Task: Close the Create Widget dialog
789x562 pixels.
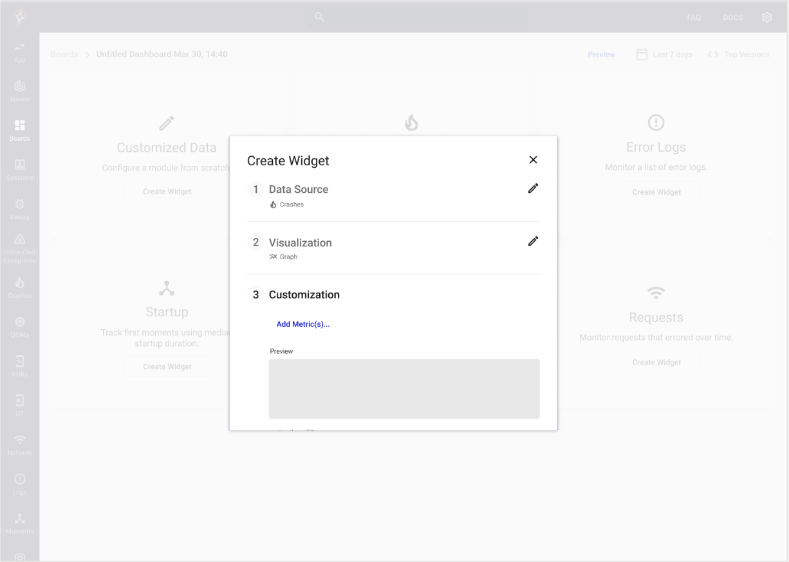Action: 533,160
